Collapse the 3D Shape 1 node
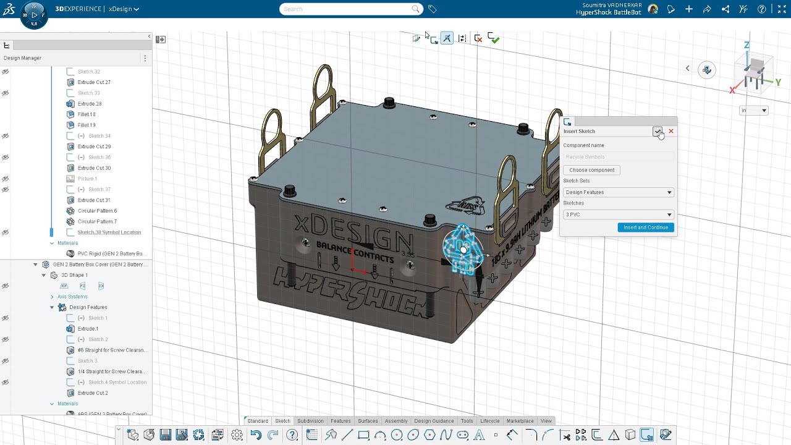Screen dimensions: 791x445 [x=43, y=275]
